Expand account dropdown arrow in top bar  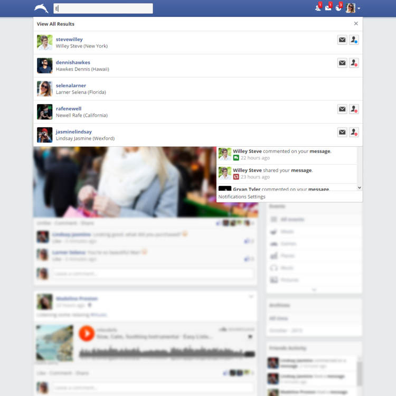point(359,8)
